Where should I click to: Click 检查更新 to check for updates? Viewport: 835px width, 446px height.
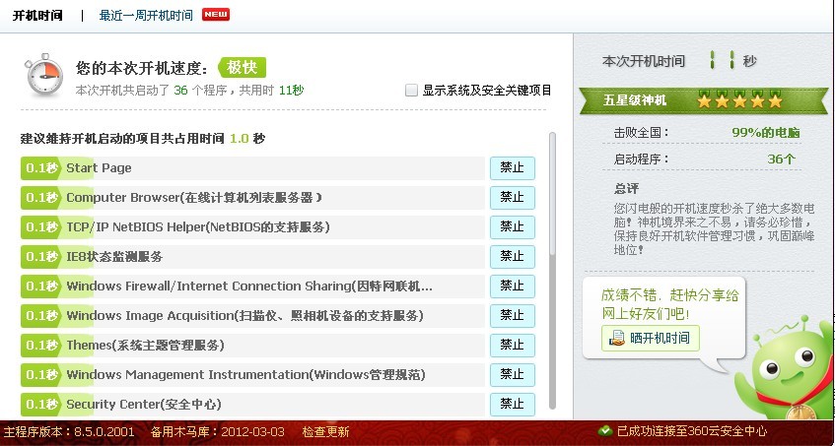(x=325, y=431)
